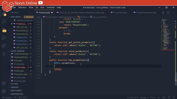Change PHP language mode in status bar
The height and width of the screenshot is (99, 177).
coord(163,97)
